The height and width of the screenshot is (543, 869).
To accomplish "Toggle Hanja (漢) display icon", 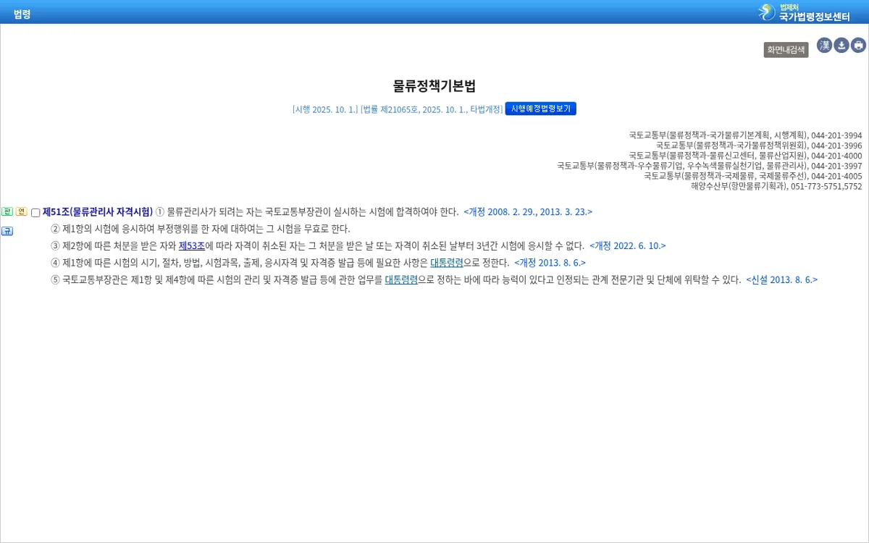I will click(824, 46).
